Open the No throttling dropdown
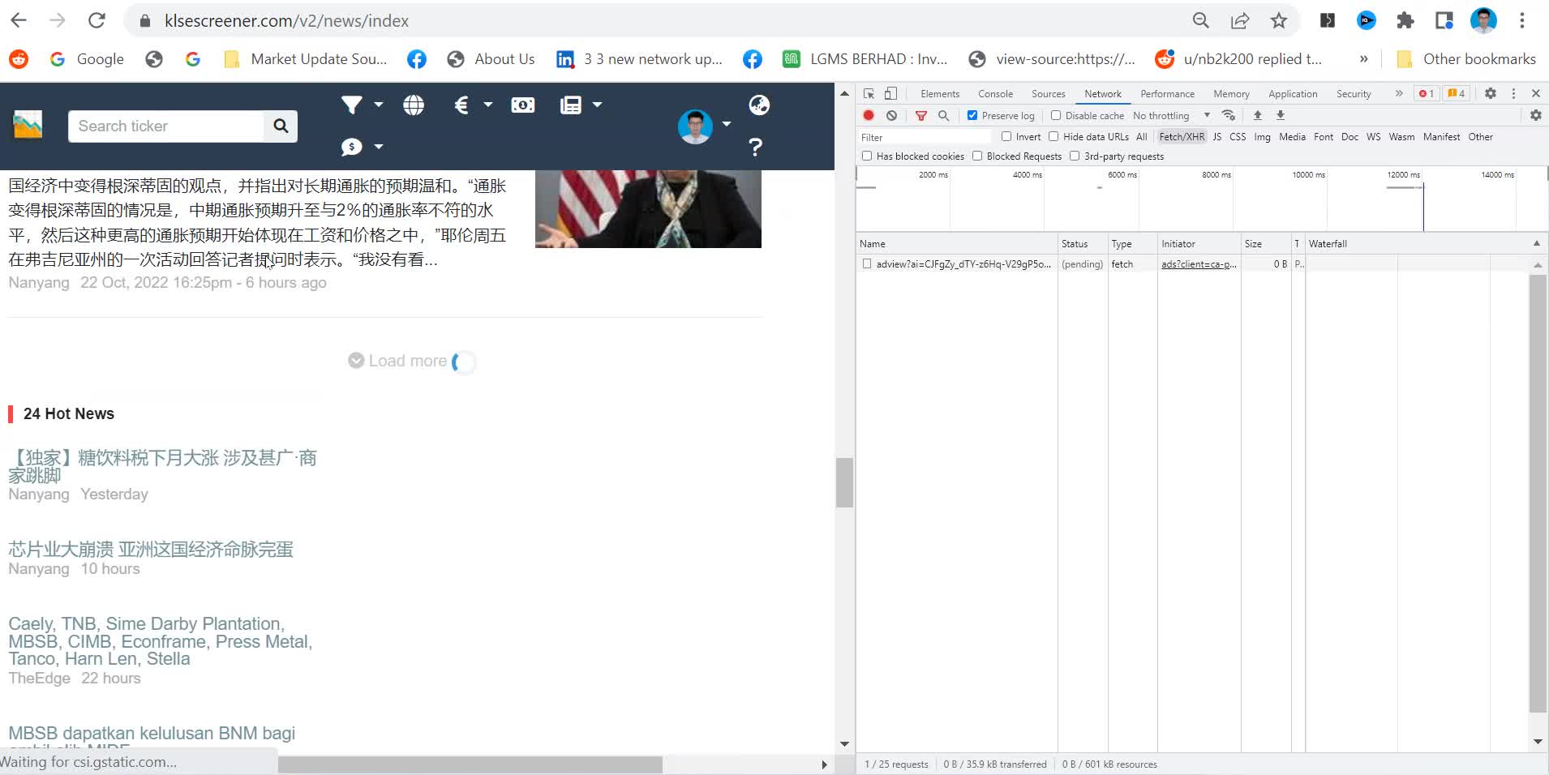 (x=1171, y=116)
